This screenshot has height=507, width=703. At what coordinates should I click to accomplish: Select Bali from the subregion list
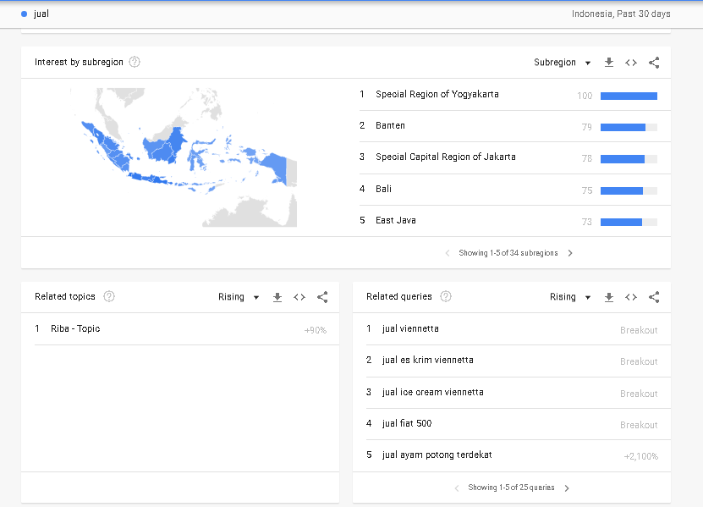point(384,189)
